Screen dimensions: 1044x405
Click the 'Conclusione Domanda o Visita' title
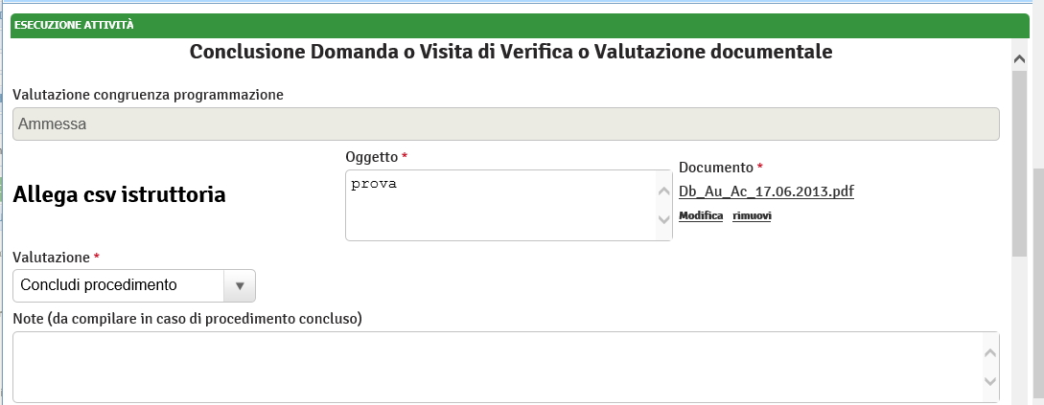(510, 52)
